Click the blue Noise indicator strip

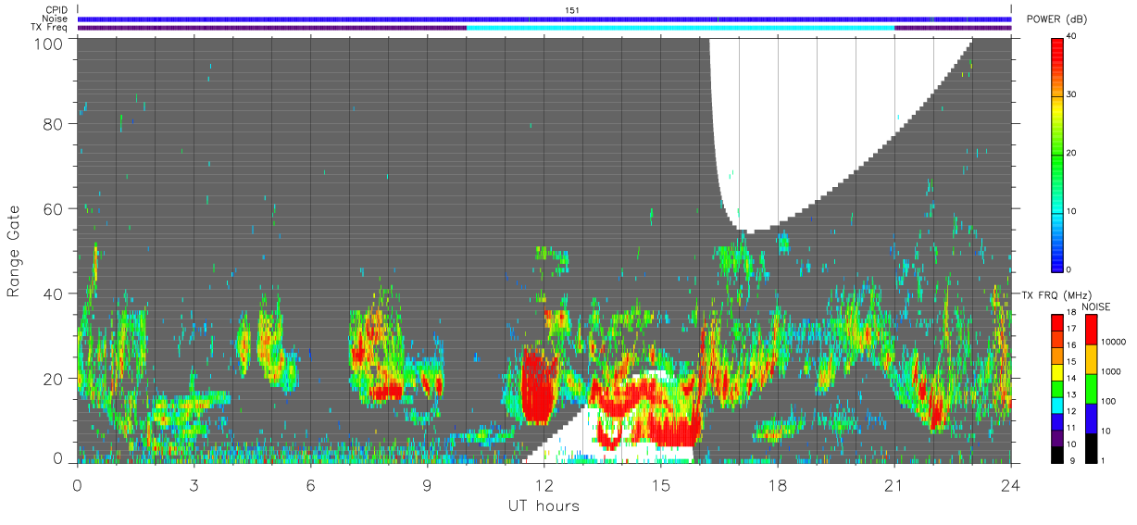[x=544, y=19]
